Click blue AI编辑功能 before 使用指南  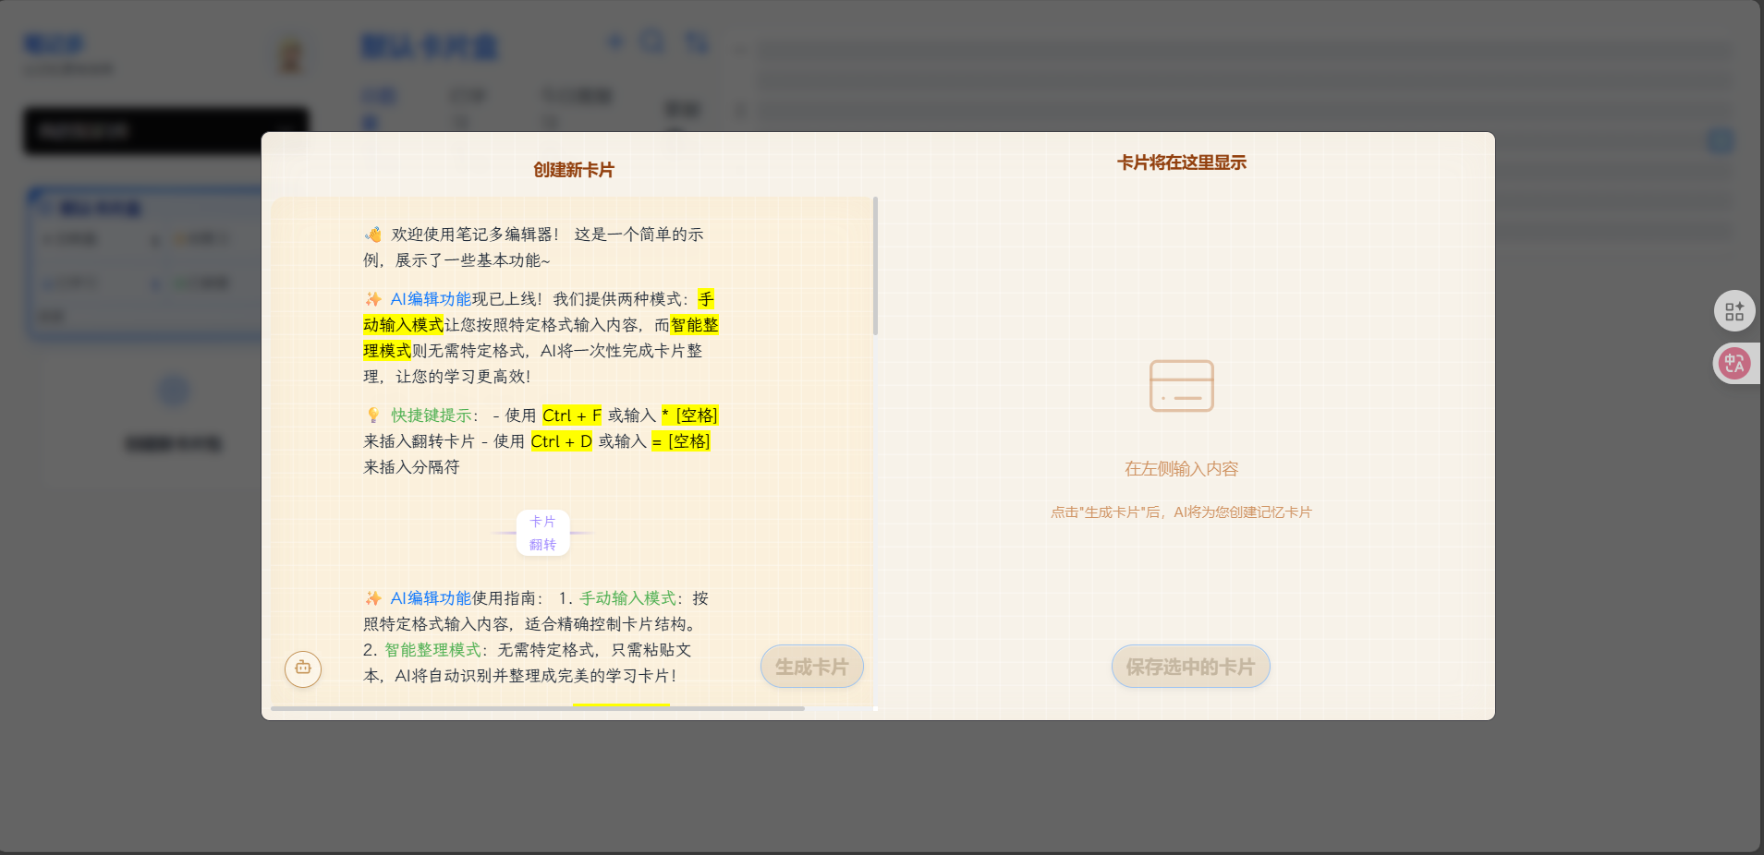[431, 598]
